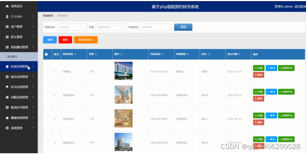Click 修改 for 医院名称7 row
Screen dimensions: 306x154
coord(271,115)
